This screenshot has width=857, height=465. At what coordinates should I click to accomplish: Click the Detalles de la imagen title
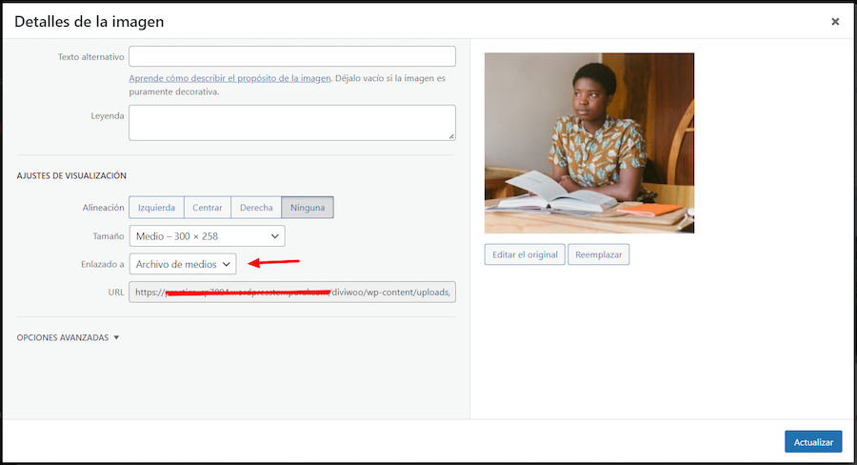(90, 21)
